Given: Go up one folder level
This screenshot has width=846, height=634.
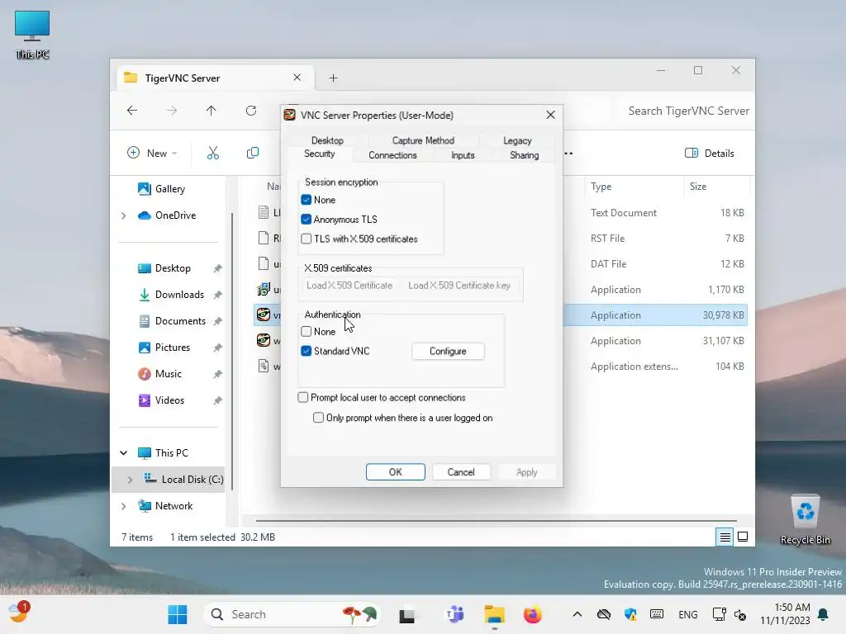Looking at the screenshot, I should pos(211,111).
